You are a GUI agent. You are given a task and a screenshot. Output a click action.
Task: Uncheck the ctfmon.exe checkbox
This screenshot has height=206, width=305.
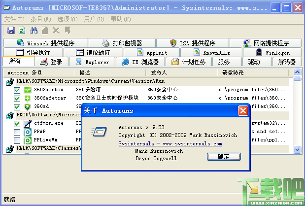point(17,124)
